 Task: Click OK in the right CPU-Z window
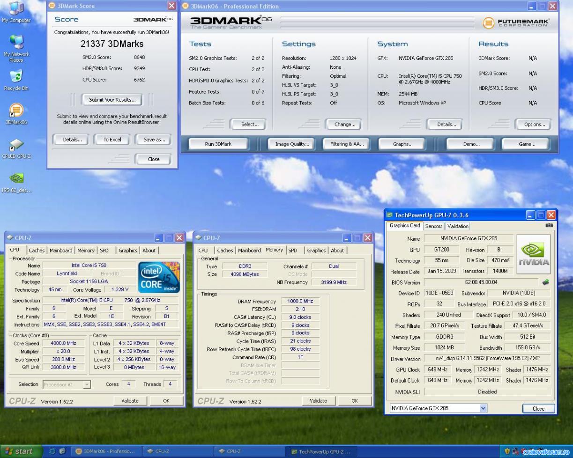pyautogui.click(x=355, y=401)
